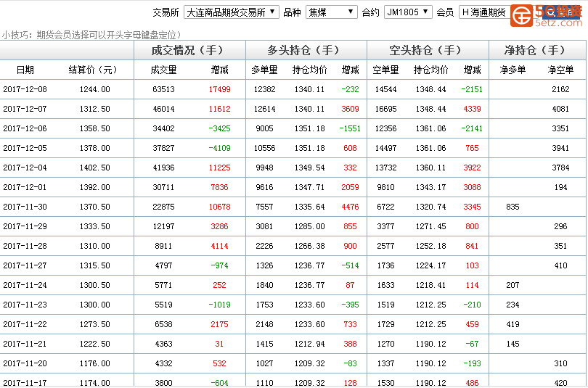Click settlement price 1176.00
The image size is (588, 388).
[95, 363]
